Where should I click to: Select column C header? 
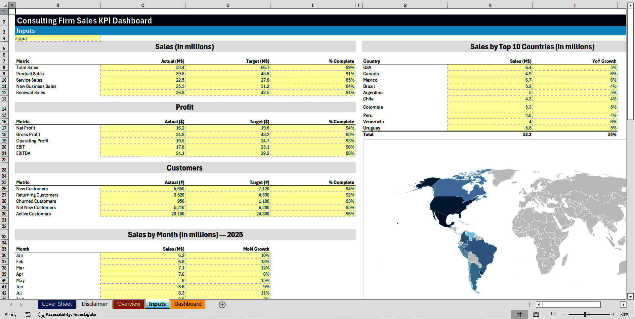click(x=143, y=5)
